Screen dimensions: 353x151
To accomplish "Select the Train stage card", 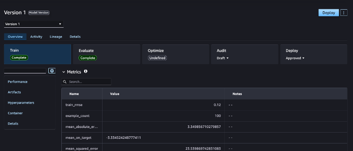I will click(x=37, y=54).
